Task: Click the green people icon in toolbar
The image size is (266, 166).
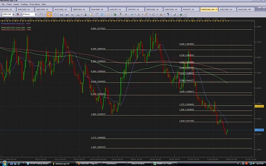Action: pos(181,14)
